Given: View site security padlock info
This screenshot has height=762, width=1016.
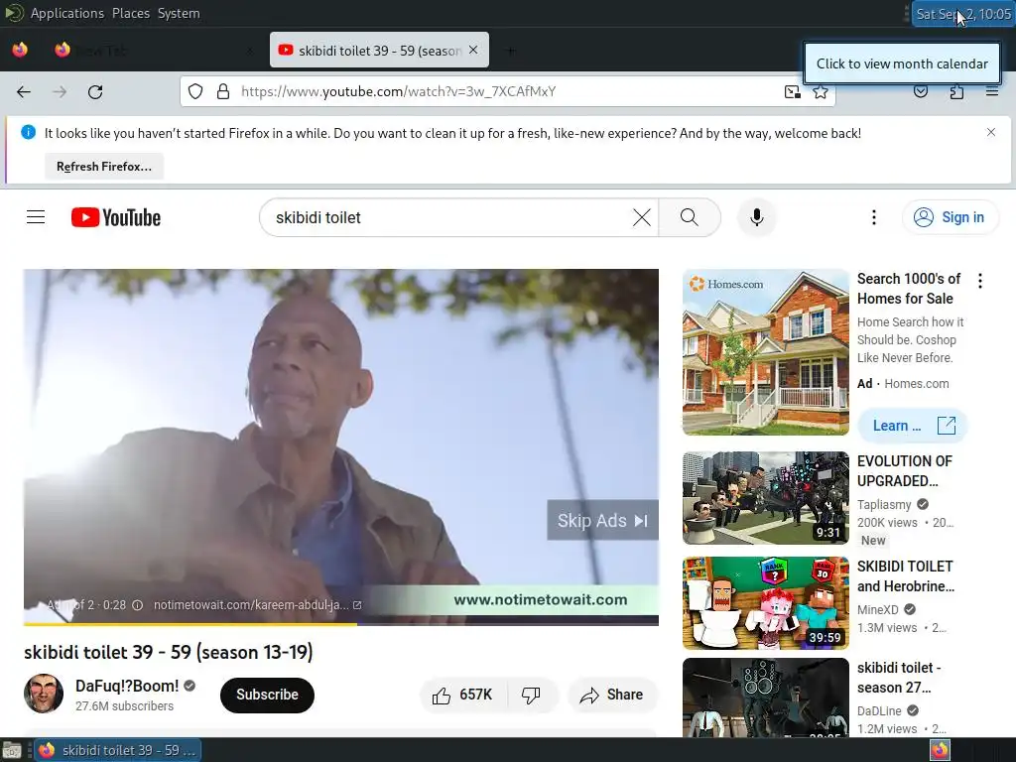Looking at the screenshot, I should (223, 91).
